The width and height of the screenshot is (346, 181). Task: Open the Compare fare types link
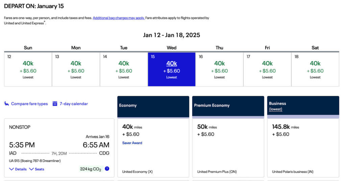pyautogui.click(x=29, y=104)
